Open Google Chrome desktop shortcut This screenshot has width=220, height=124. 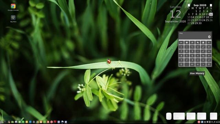click(x=13, y=7)
